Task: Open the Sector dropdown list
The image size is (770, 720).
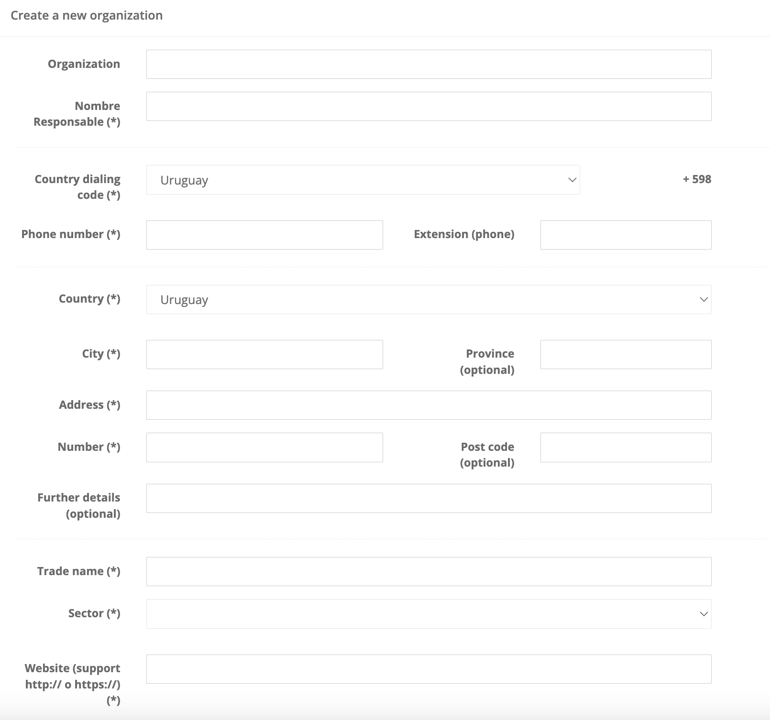Action: tap(429, 614)
